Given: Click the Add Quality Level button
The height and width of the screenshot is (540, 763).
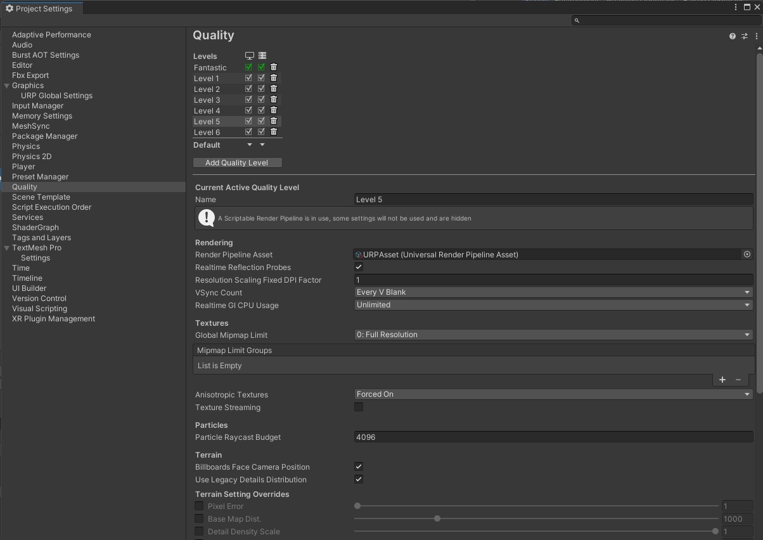Looking at the screenshot, I should [x=237, y=163].
